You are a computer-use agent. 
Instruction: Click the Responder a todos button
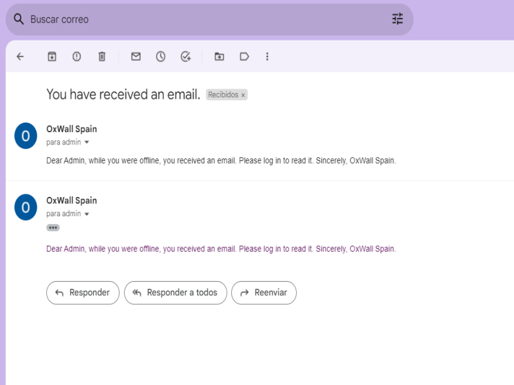175,293
